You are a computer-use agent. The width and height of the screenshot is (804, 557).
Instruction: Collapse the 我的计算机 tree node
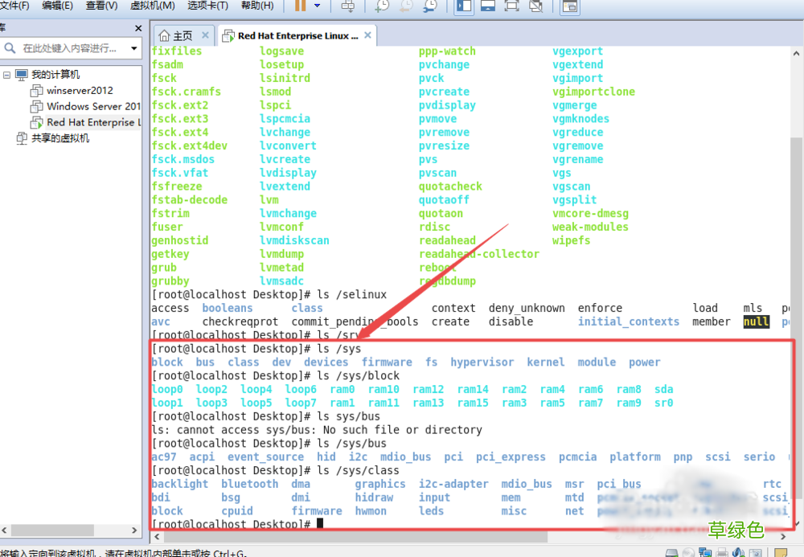[x=6, y=74]
